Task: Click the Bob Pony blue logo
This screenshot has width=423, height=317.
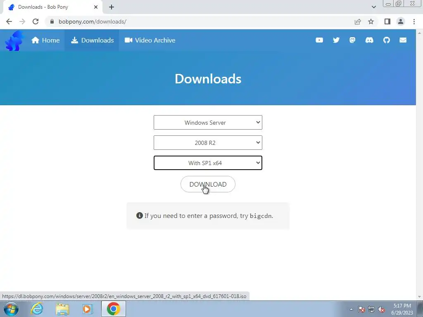Action: 14,40
